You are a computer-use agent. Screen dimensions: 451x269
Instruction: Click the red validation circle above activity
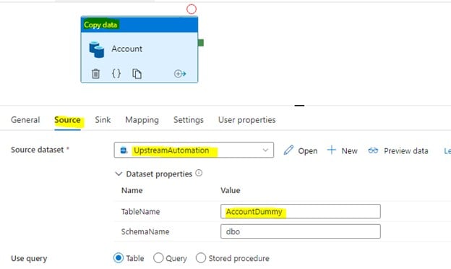[192, 9]
